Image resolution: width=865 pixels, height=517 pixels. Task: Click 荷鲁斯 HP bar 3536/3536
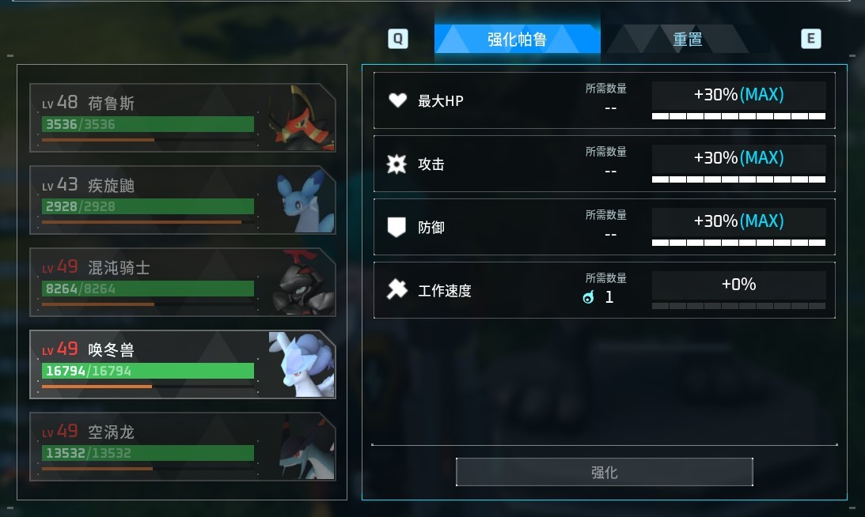point(148,124)
